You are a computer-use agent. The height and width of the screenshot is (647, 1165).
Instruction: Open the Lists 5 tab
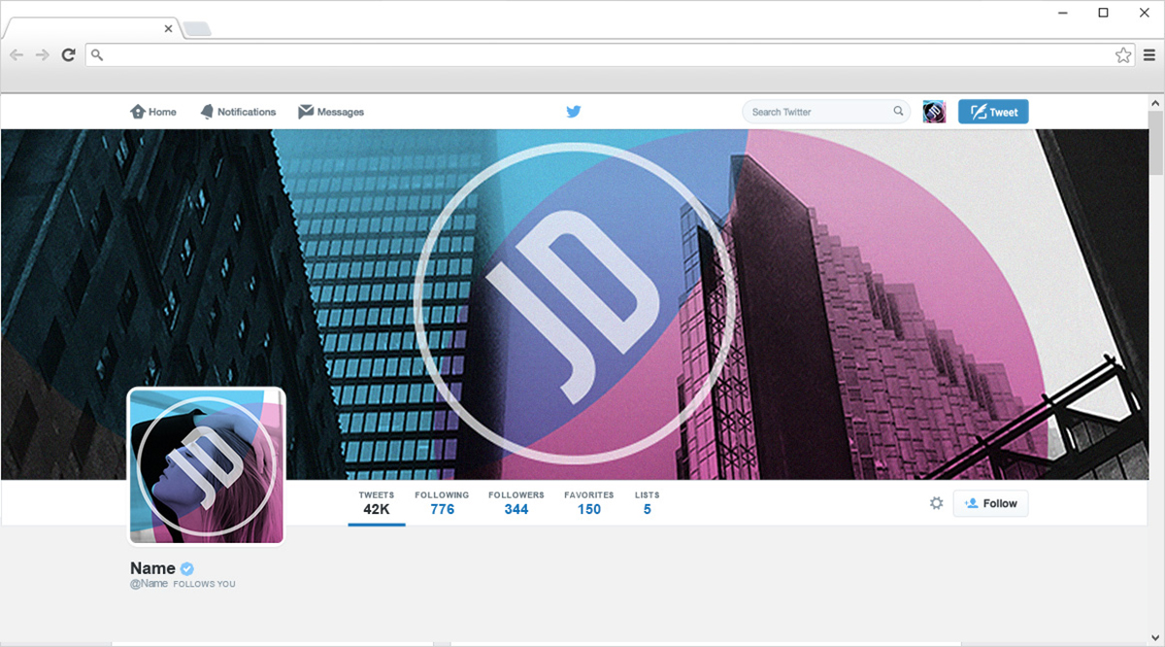click(x=647, y=503)
